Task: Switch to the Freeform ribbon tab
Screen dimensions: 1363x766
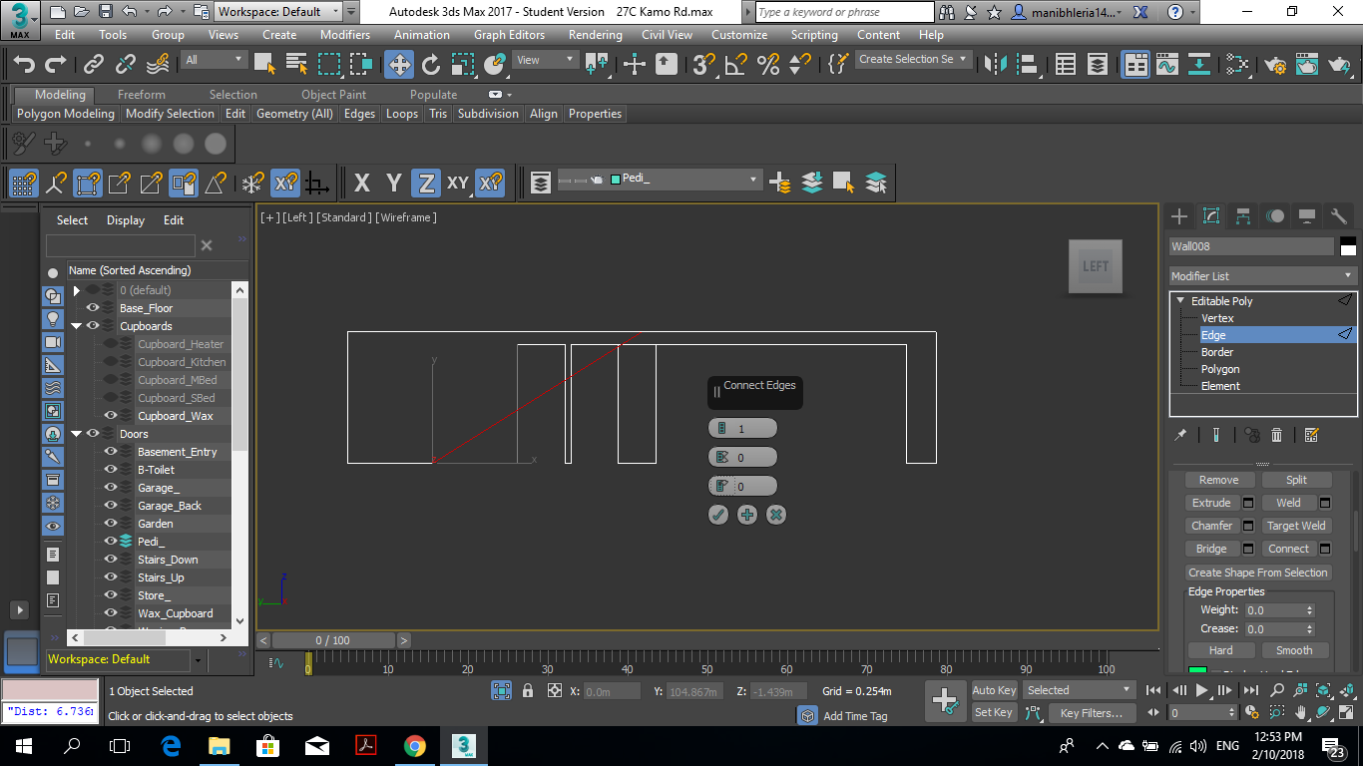Action: click(x=142, y=95)
